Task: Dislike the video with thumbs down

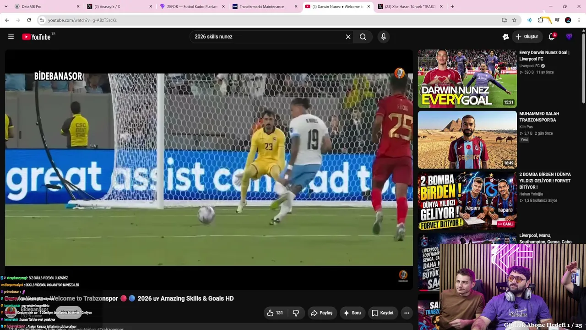Action: (x=296, y=313)
